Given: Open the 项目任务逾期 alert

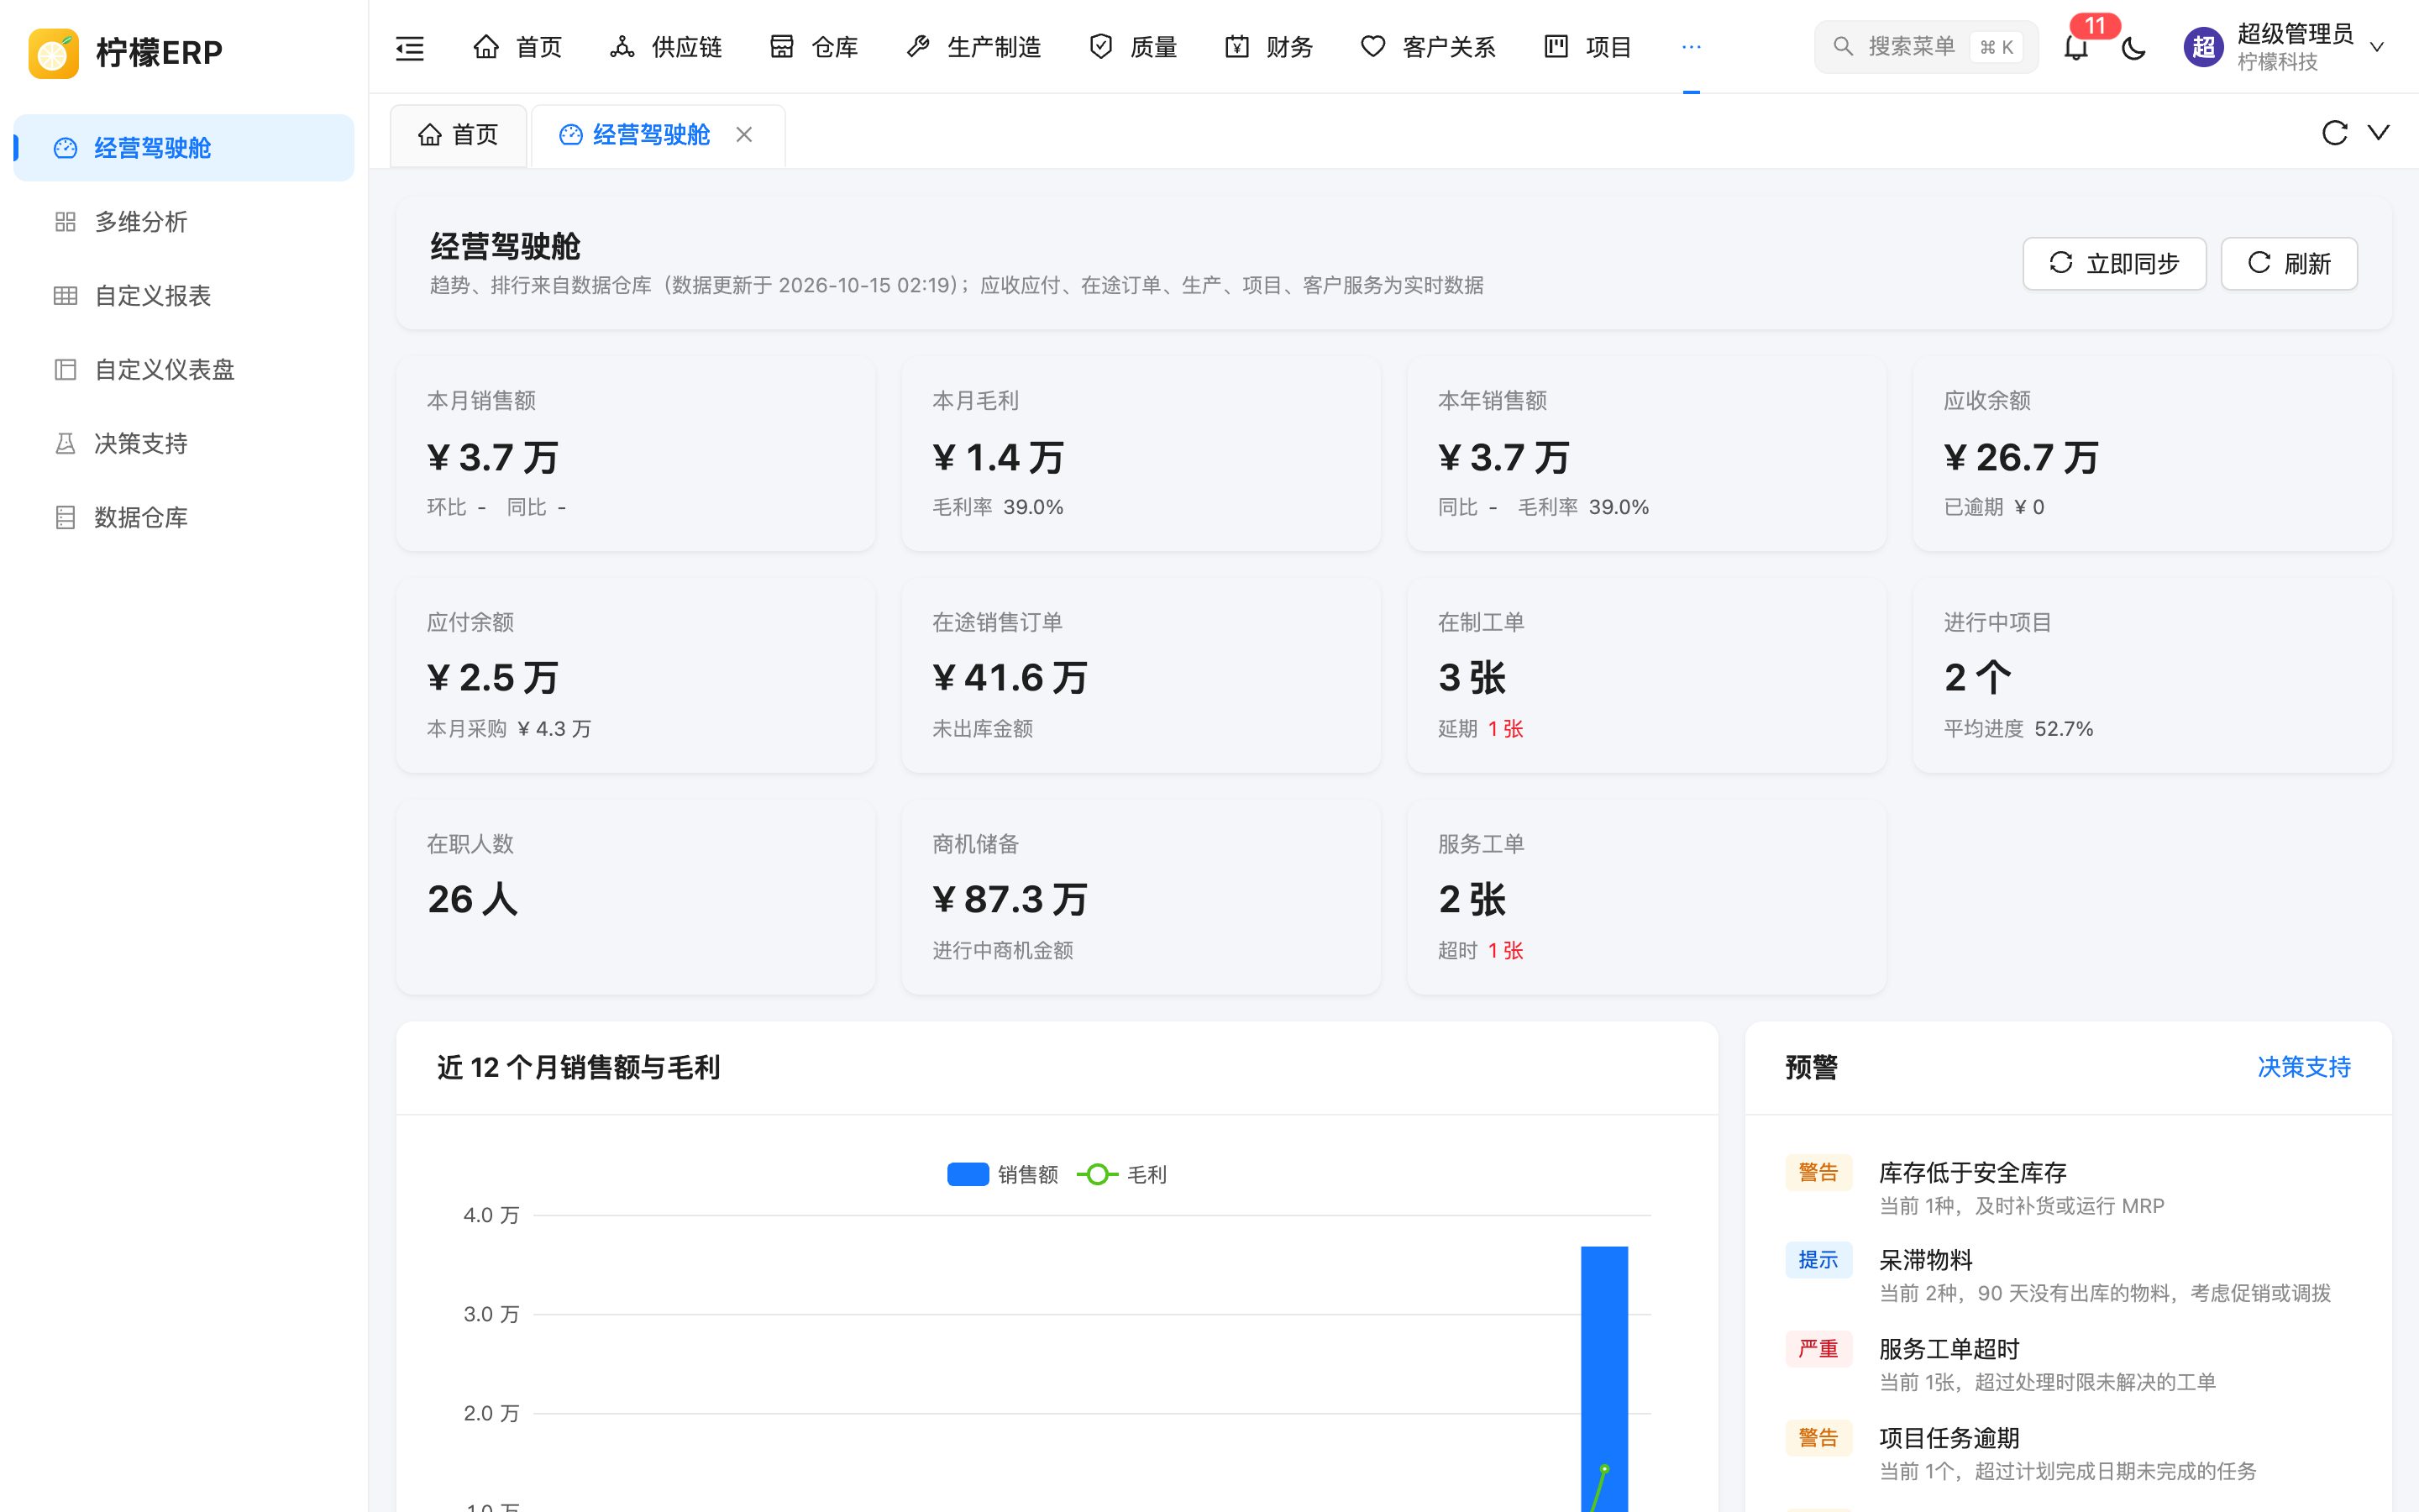Looking at the screenshot, I should pyautogui.click(x=2068, y=1453).
